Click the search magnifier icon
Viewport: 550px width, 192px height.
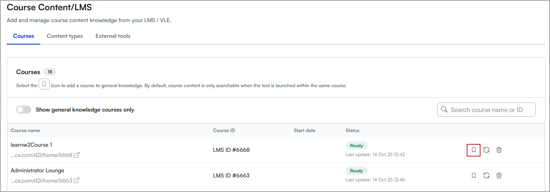coord(444,109)
